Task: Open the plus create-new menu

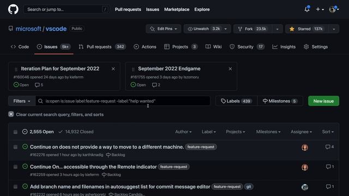Action: 320,9
